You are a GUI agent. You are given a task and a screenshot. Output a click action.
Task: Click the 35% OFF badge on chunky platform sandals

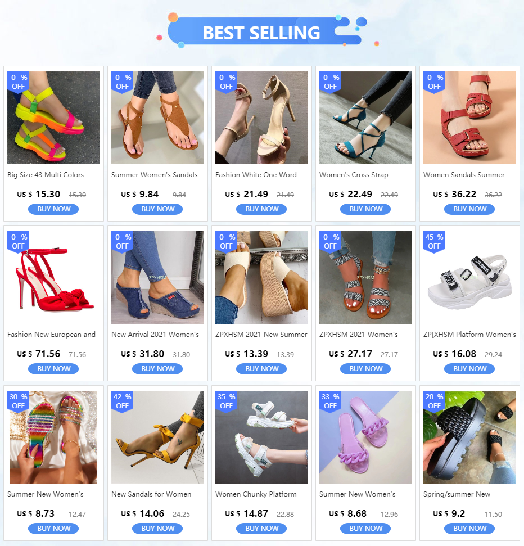(x=226, y=401)
